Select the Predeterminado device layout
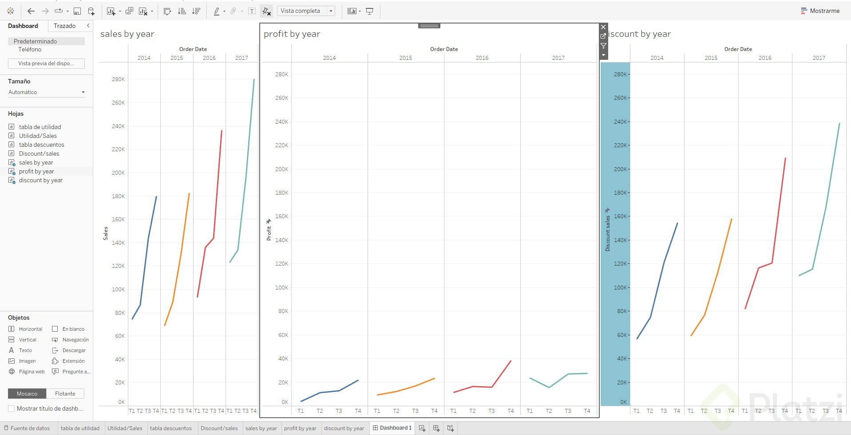Viewport: 851px width, 435px height. pos(46,41)
